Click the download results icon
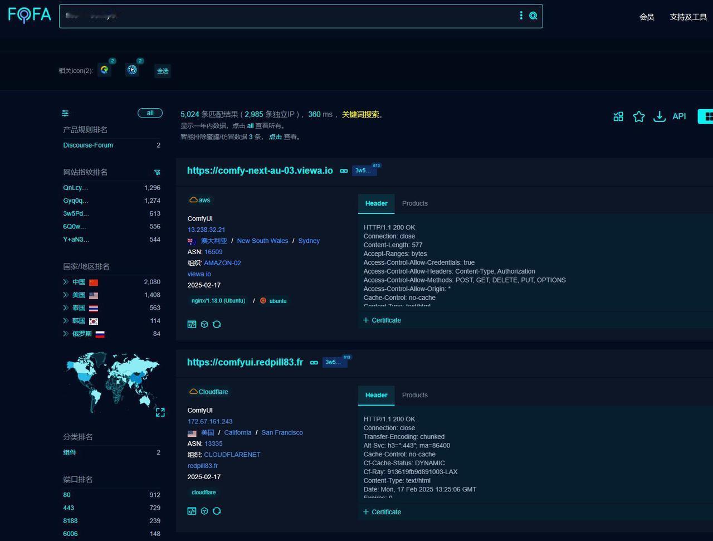Screen dimensions: 713x541 pos(660,116)
